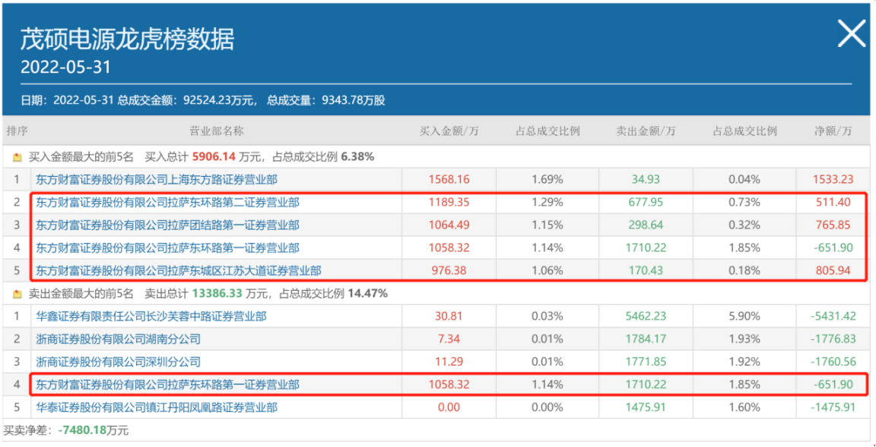Select the buy amount 0.00 cell
The width and height of the screenshot is (876, 447).
[449, 408]
